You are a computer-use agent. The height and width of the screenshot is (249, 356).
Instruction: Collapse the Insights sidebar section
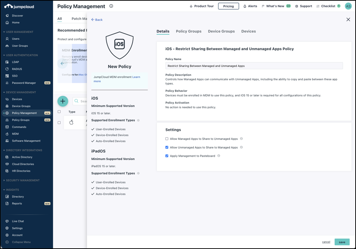(4, 190)
